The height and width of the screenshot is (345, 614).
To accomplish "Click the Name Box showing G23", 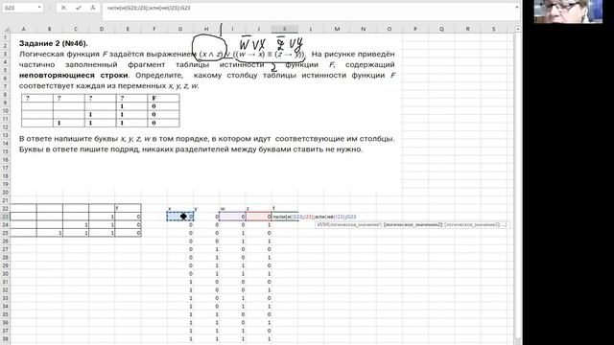I will pyautogui.click(x=20, y=8).
